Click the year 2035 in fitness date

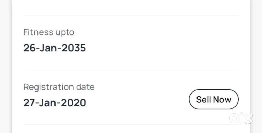(74, 48)
